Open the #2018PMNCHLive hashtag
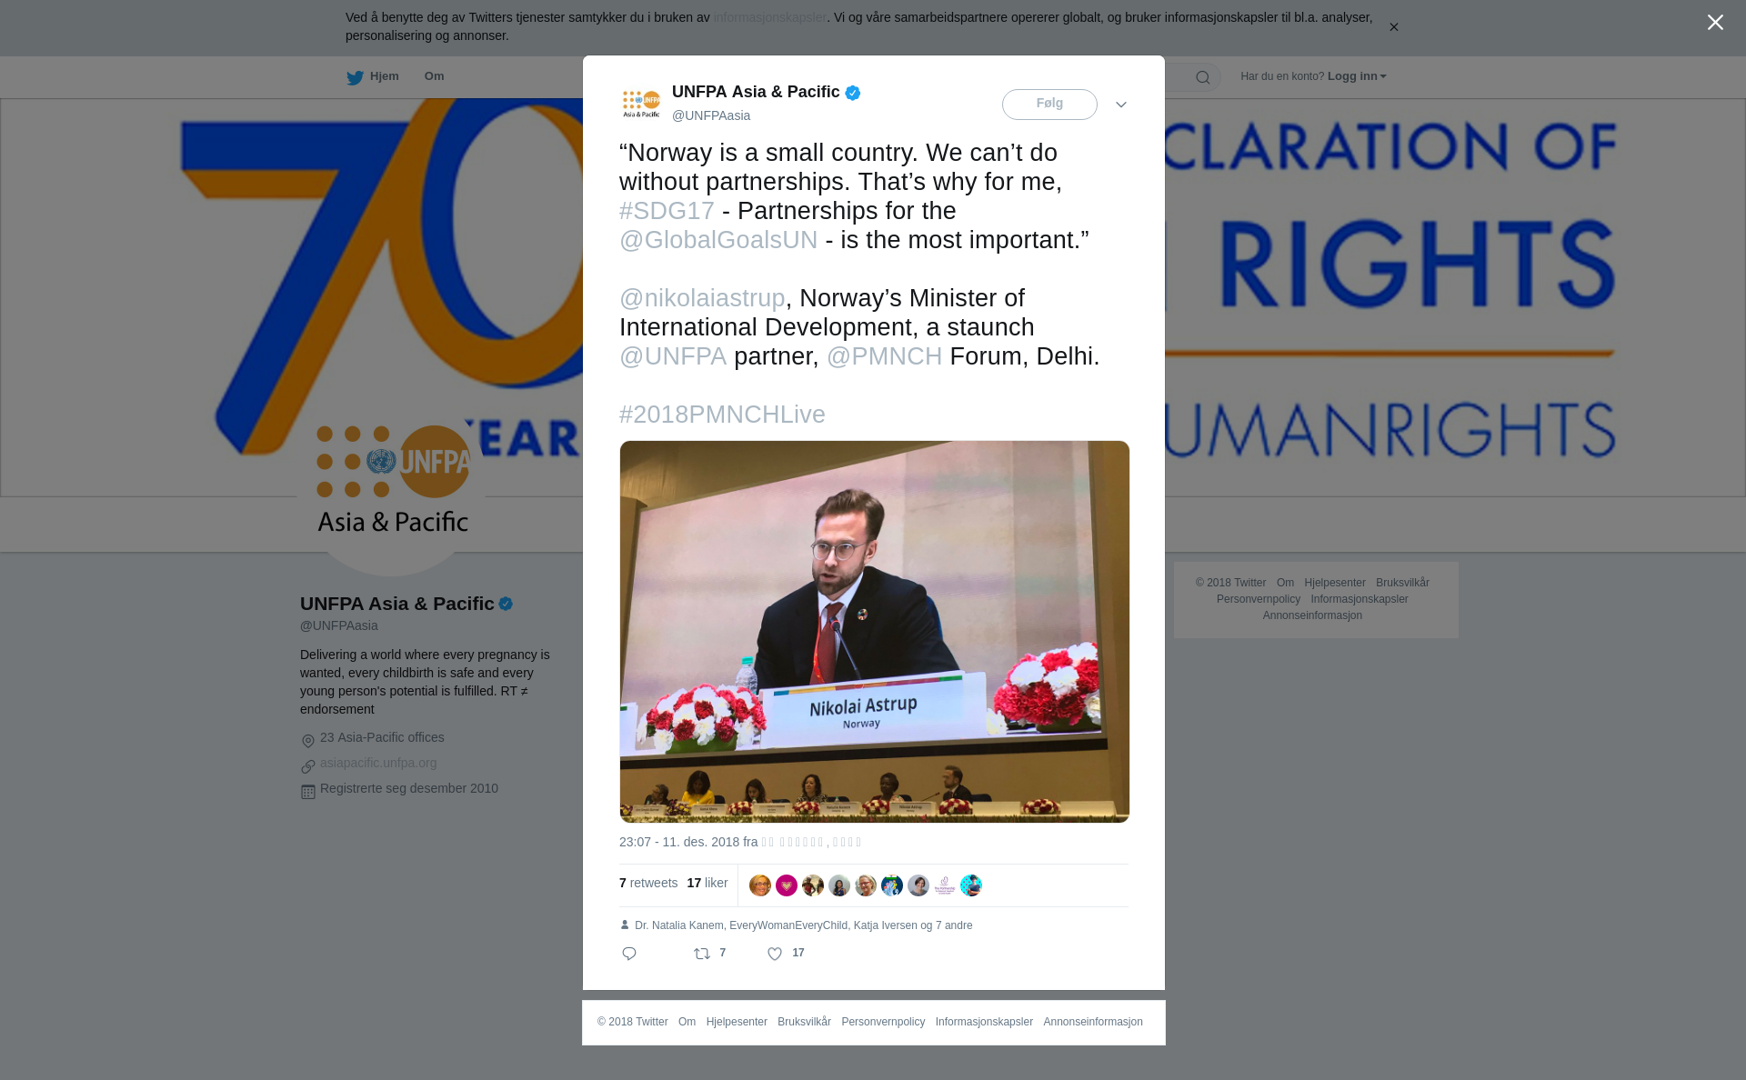The width and height of the screenshot is (1746, 1080). pyautogui.click(x=722, y=415)
